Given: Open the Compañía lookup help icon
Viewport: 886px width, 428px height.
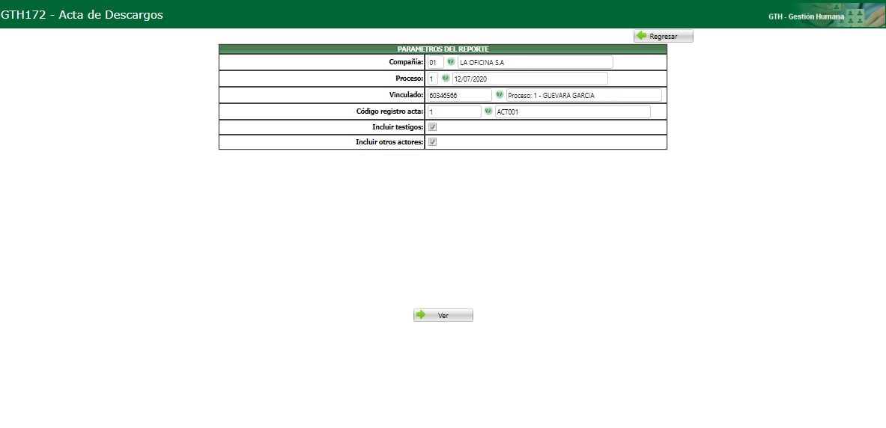Looking at the screenshot, I should (x=450, y=61).
